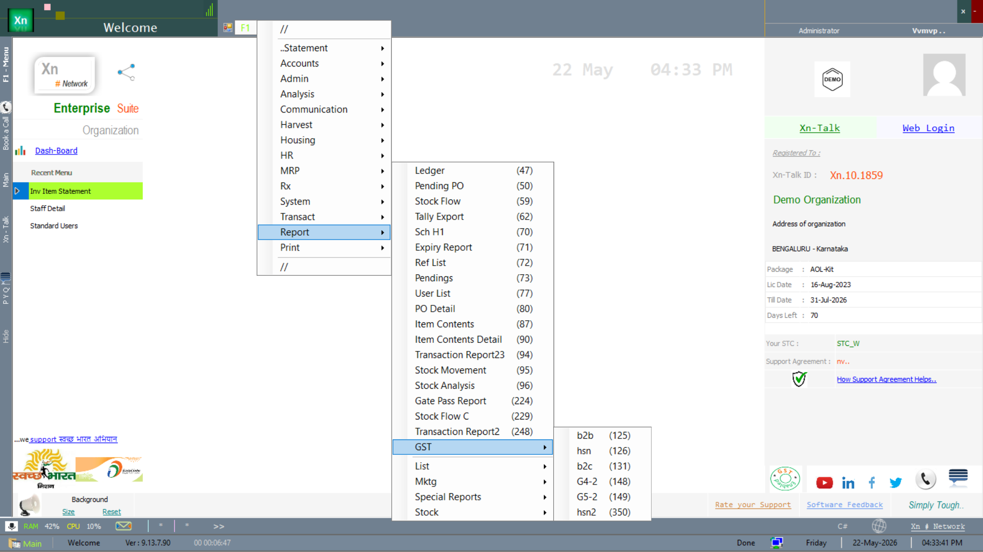Select the hsn2 (350) GST report
The image size is (983, 552).
[603, 512]
